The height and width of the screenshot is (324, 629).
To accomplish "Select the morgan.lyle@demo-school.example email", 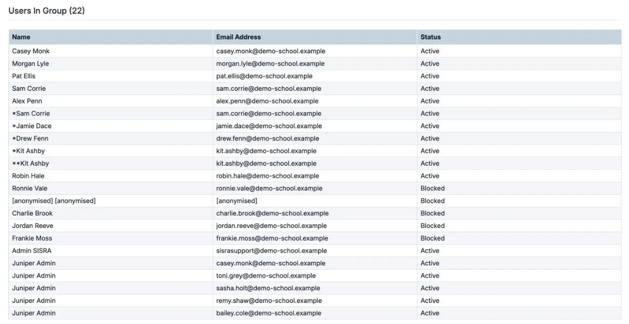I will [271, 64].
